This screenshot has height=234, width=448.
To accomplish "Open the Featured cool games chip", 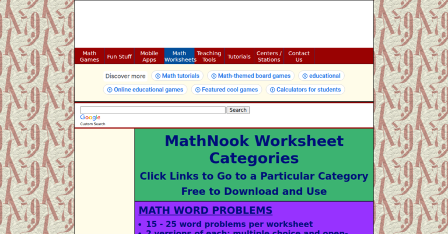I will (x=226, y=90).
